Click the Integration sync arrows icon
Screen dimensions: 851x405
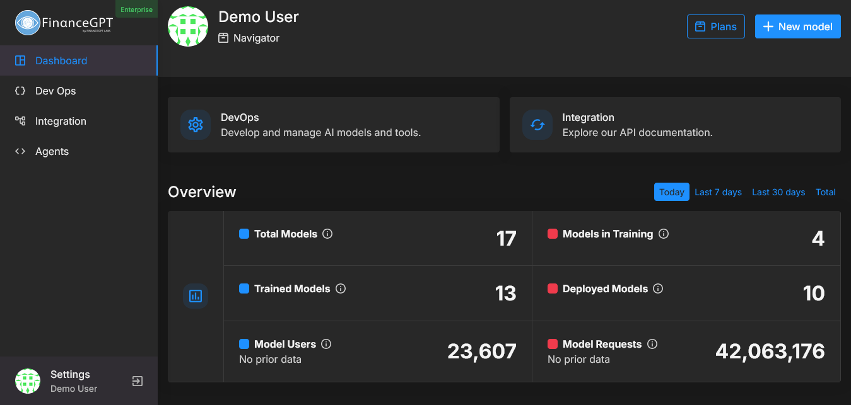tap(537, 125)
